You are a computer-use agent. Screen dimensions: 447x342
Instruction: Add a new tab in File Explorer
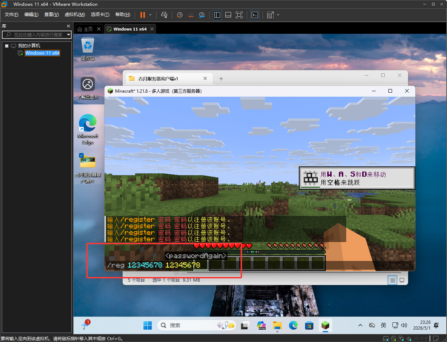point(221,79)
